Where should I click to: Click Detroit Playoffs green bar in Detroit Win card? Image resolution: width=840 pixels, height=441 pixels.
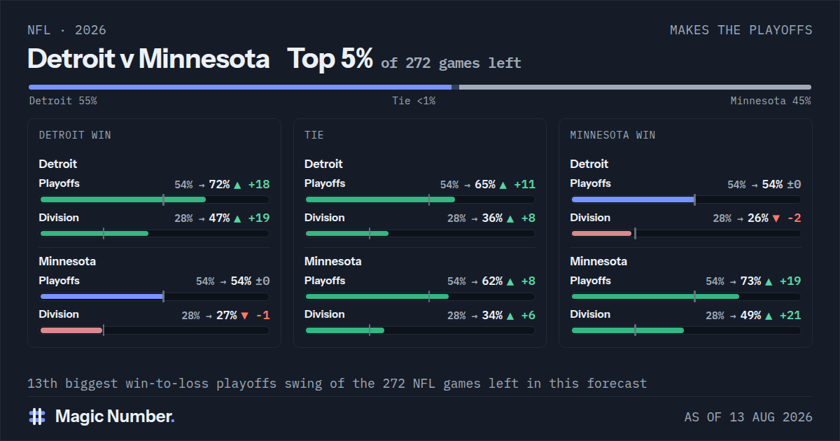tap(123, 199)
